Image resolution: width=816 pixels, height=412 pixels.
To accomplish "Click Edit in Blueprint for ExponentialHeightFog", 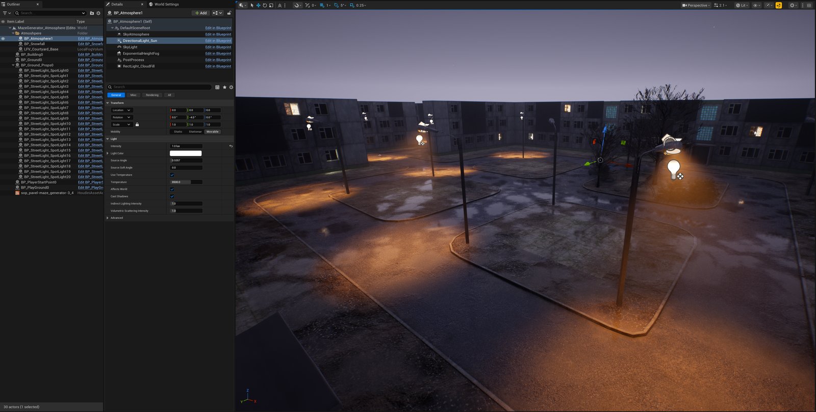I will click(218, 54).
